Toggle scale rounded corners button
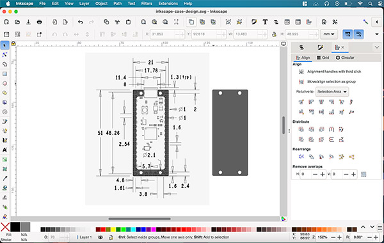 pos(358,35)
